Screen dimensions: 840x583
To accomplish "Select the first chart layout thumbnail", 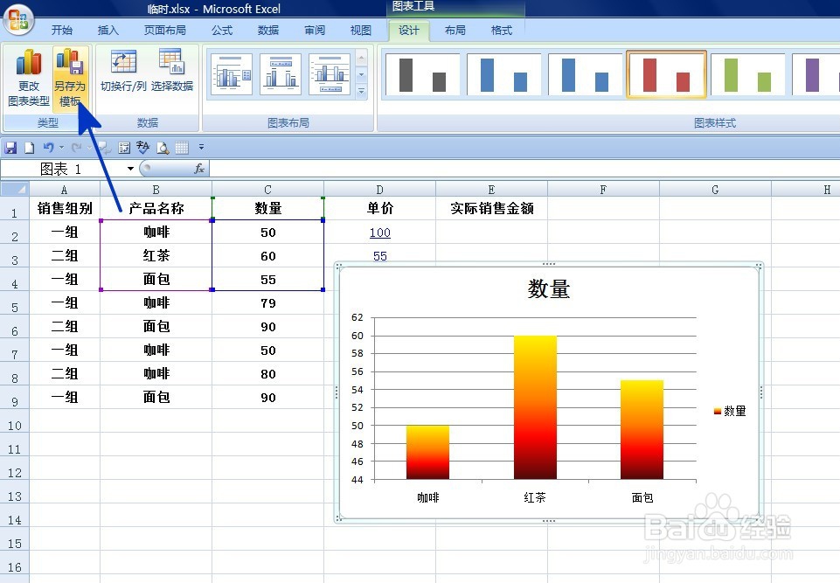I will pos(230,73).
